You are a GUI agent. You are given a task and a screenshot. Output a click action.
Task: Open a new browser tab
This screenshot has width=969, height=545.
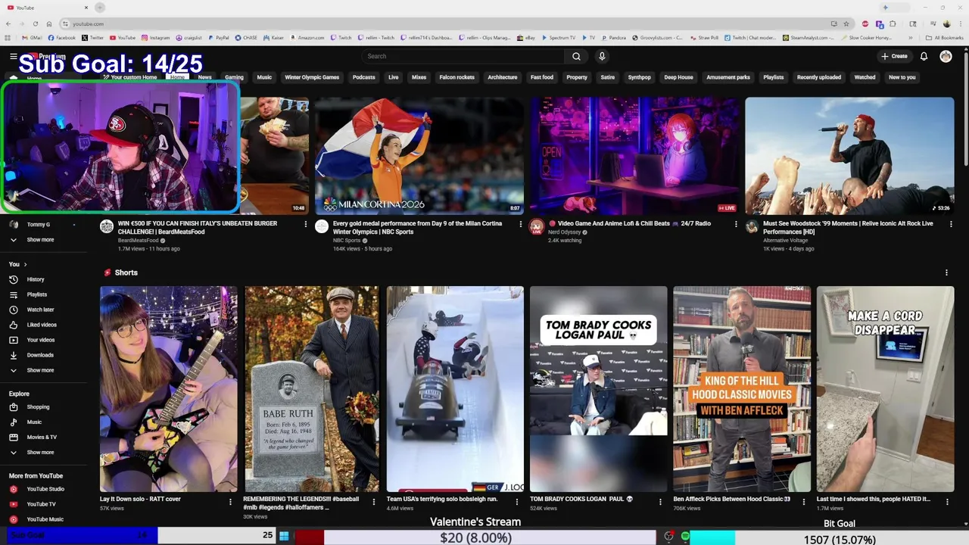pos(99,8)
